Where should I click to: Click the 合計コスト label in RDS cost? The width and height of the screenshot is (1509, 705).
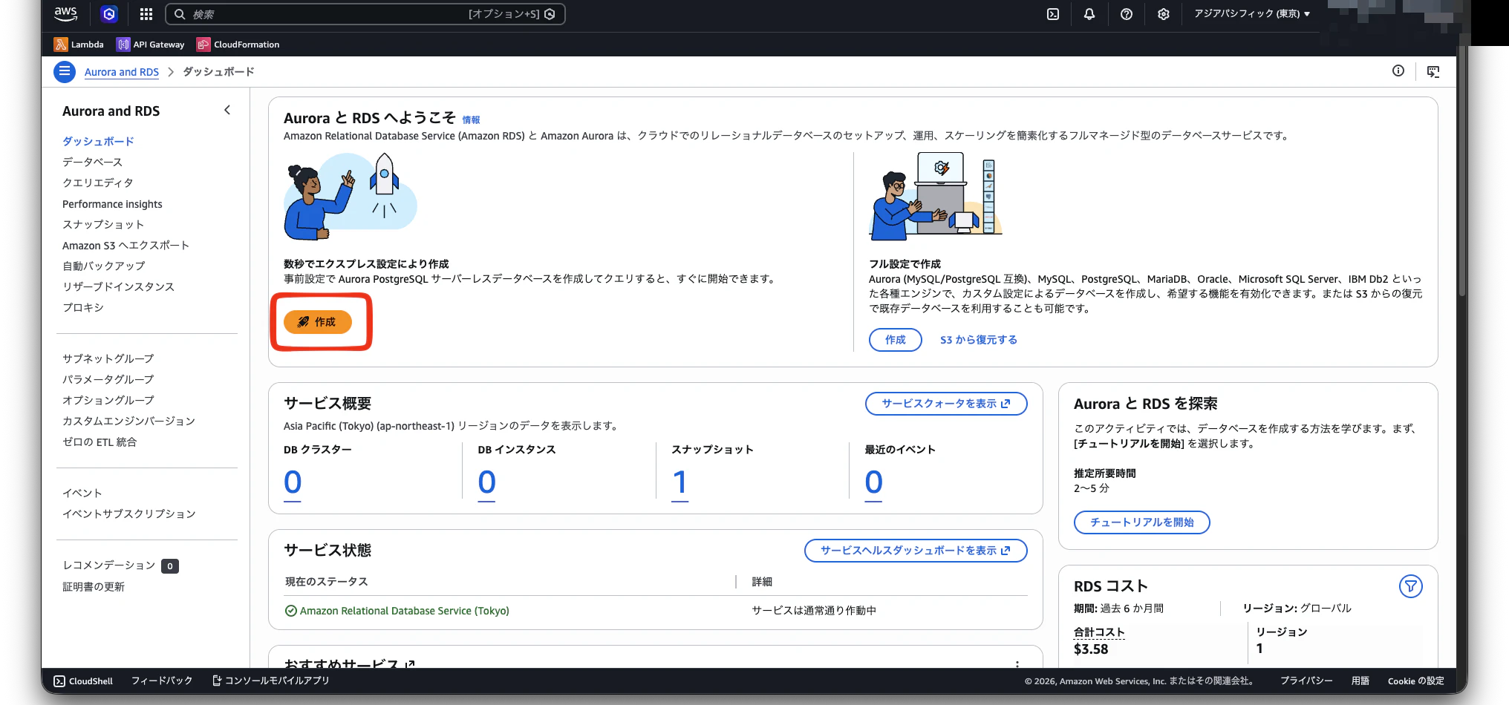(1099, 632)
